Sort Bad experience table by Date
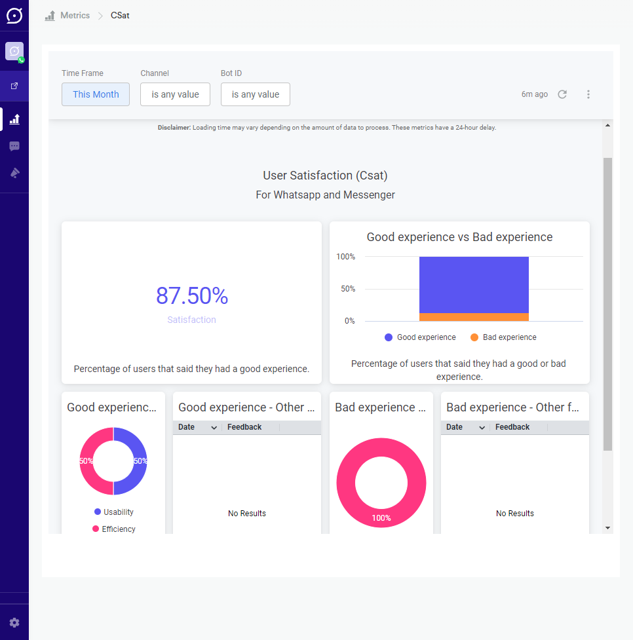The height and width of the screenshot is (640, 633). [x=465, y=427]
